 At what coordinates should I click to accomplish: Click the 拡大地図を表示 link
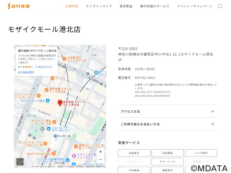pos(26,72)
